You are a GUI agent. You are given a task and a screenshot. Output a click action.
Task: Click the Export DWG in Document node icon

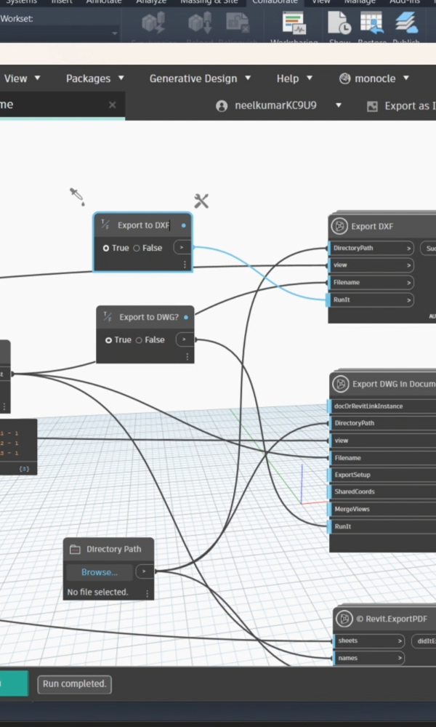341,384
